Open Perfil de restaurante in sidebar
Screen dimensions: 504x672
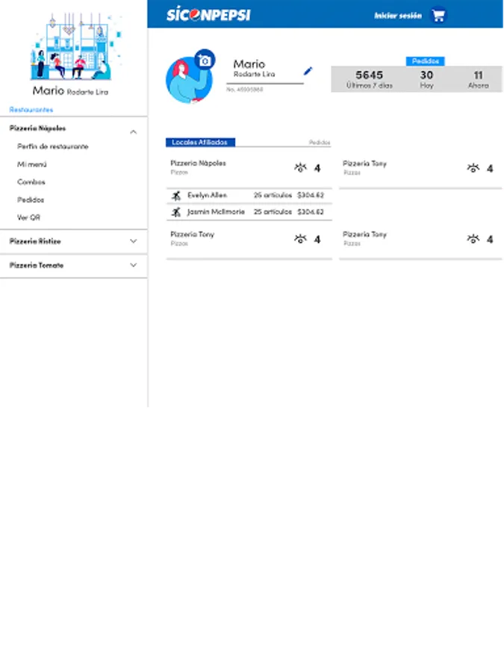tap(53, 146)
